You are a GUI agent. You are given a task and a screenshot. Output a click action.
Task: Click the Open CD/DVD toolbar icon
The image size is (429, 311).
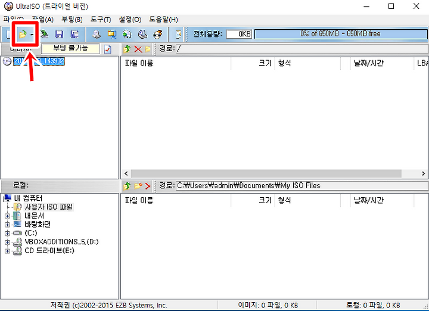click(44, 34)
